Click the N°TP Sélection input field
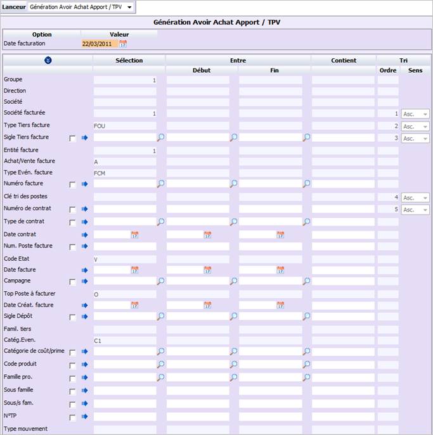Viewport: 433px width, 435px height. pyautogui.click(x=125, y=417)
